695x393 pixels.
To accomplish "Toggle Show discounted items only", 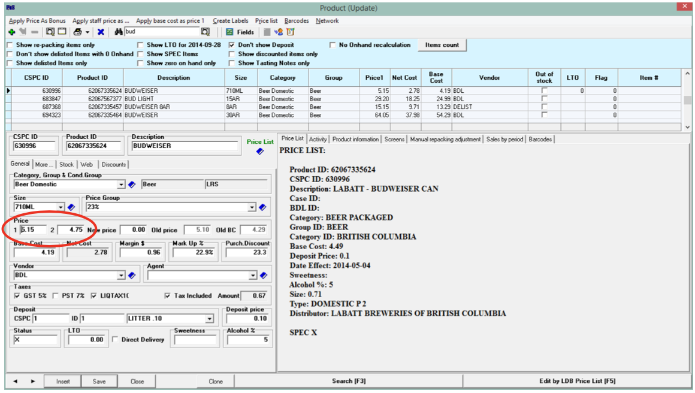I will [x=231, y=54].
